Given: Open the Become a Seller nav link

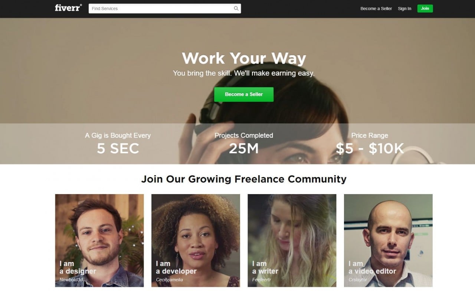Looking at the screenshot, I should (x=376, y=9).
